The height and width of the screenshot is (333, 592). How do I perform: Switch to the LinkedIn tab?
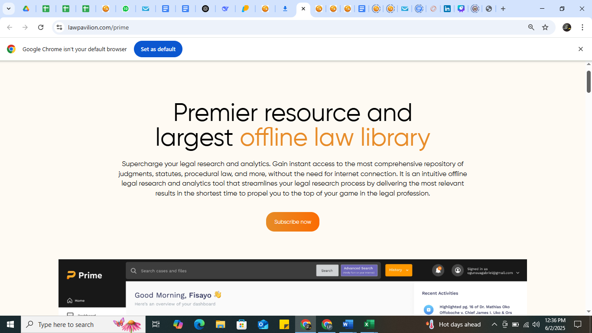tap(447, 9)
